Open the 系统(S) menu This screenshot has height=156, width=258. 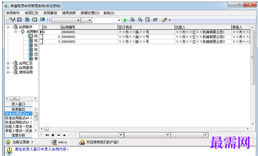[x=109, y=13]
